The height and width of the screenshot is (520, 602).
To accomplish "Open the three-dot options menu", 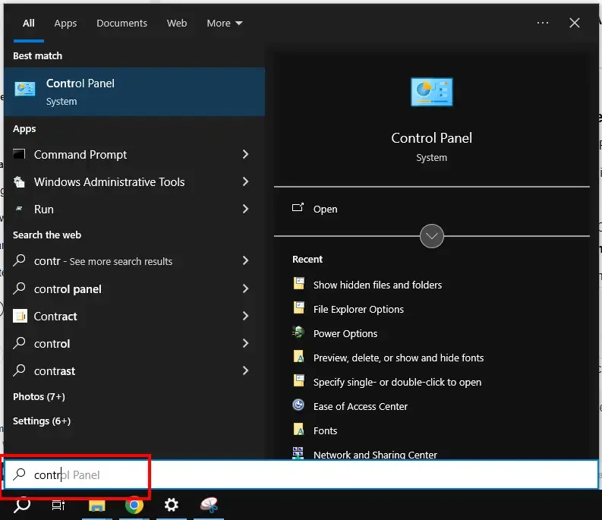I will click(x=543, y=23).
